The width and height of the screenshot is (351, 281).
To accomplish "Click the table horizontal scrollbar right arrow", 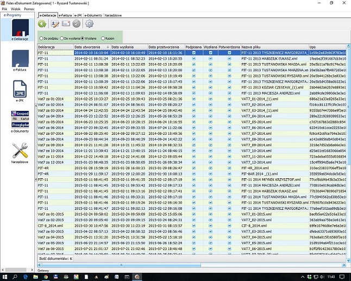I will click(x=344, y=265).
